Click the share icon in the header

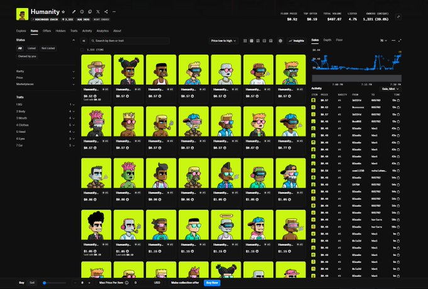[106, 12]
